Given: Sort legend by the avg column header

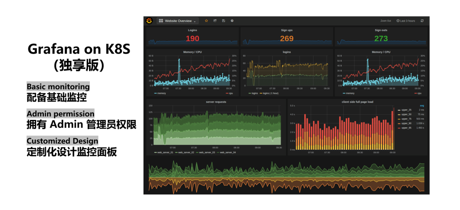Looking at the screenshot, I should pyautogui.click(x=422, y=106).
